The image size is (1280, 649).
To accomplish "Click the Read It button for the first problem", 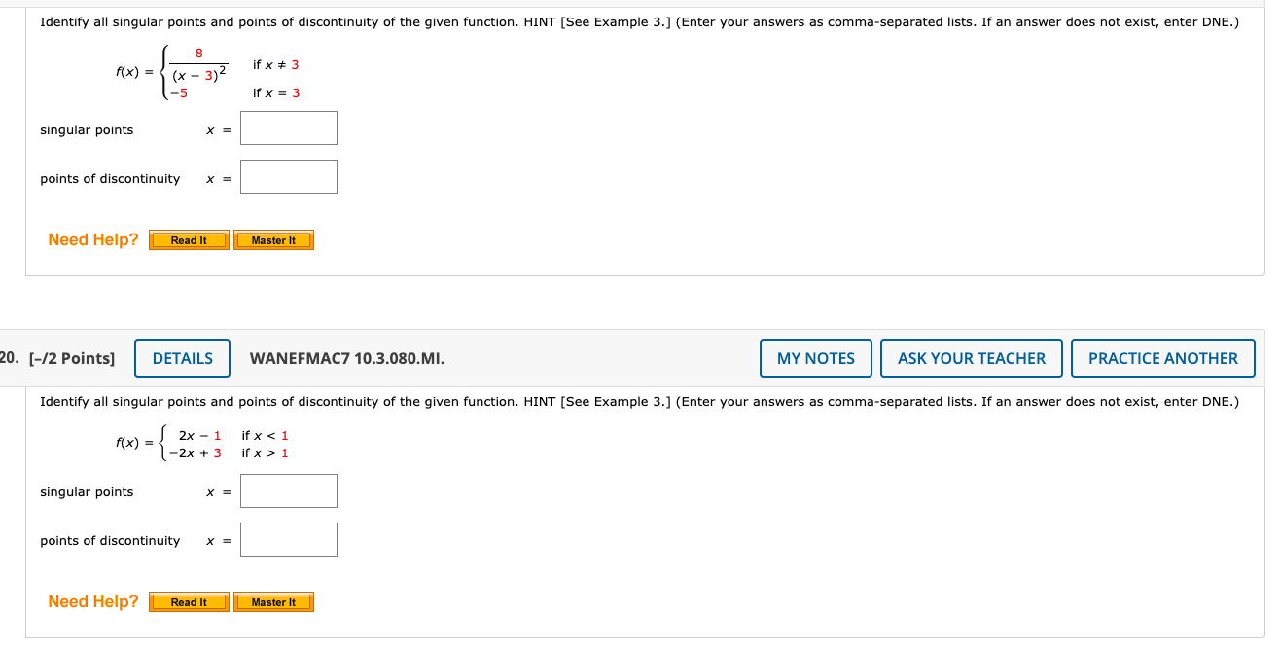I will [x=188, y=239].
